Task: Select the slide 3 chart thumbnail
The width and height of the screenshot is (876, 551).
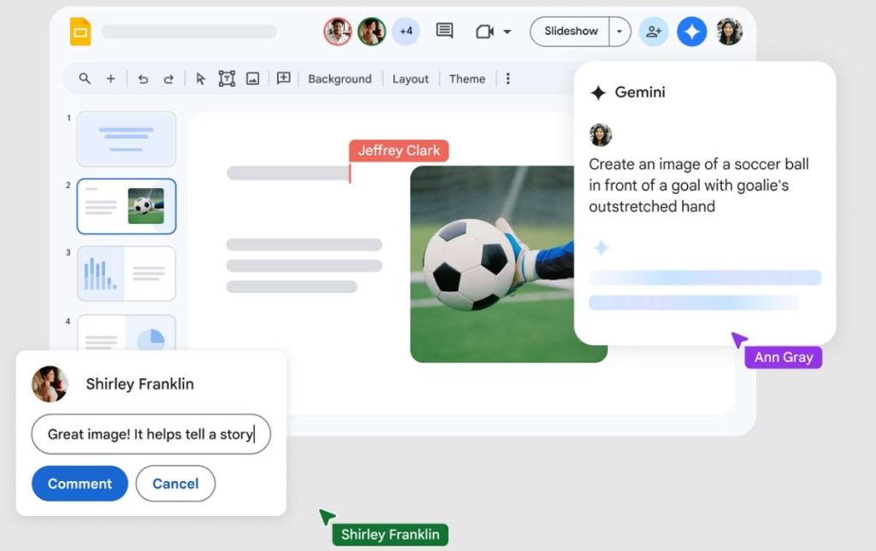Action: pos(126,273)
